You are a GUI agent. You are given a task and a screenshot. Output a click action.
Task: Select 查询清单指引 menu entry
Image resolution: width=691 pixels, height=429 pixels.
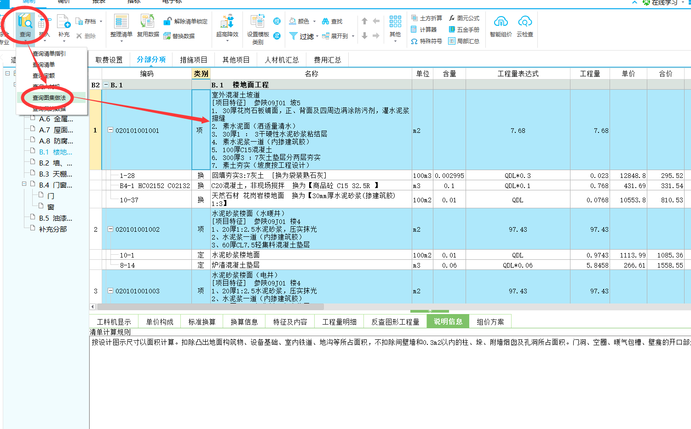[49, 54]
